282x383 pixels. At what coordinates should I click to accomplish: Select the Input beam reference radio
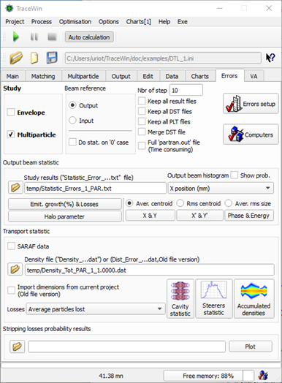(72, 120)
